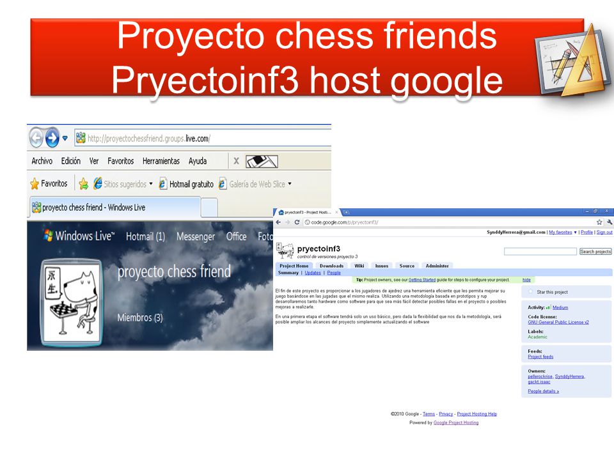Toggle the Star this project star
614x460 pixels.
[x=531, y=292]
